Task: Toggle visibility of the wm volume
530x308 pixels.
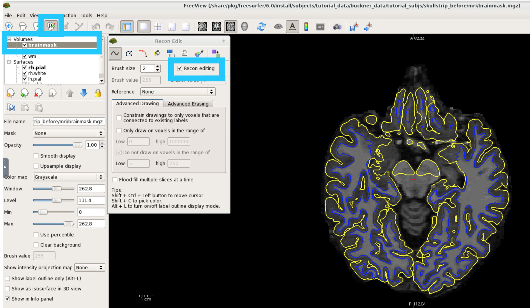Action: pyautogui.click(x=25, y=56)
